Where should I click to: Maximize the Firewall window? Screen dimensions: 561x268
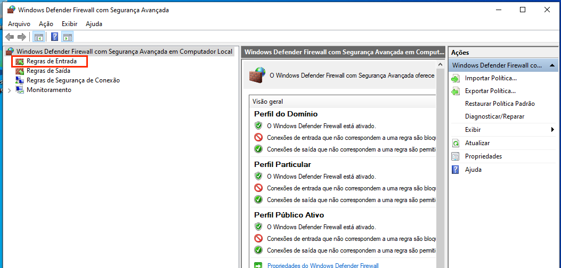[x=523, y=10]
